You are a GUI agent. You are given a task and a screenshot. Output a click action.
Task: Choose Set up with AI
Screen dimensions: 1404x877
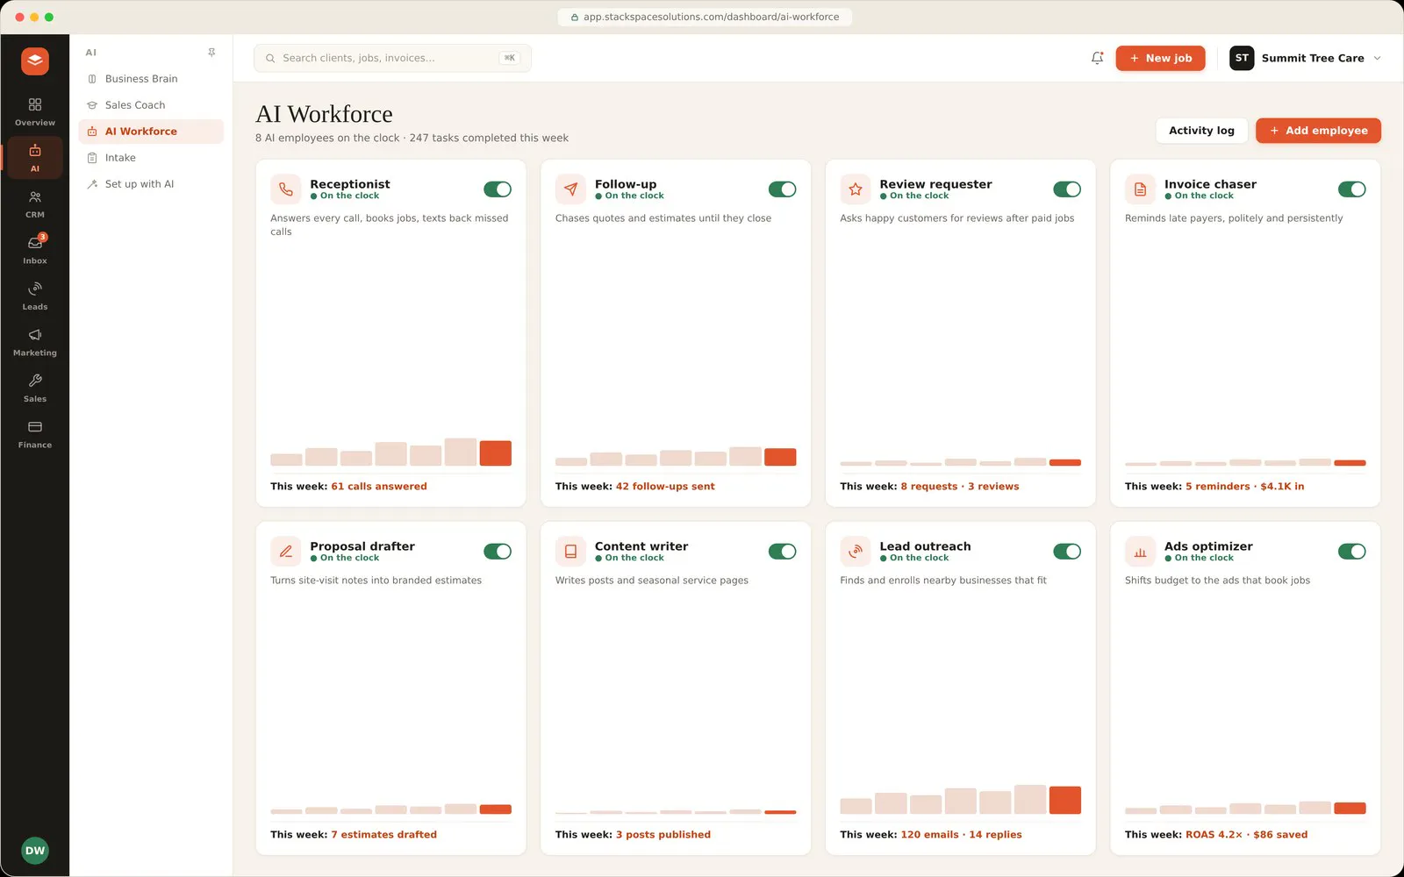point(151,184)
